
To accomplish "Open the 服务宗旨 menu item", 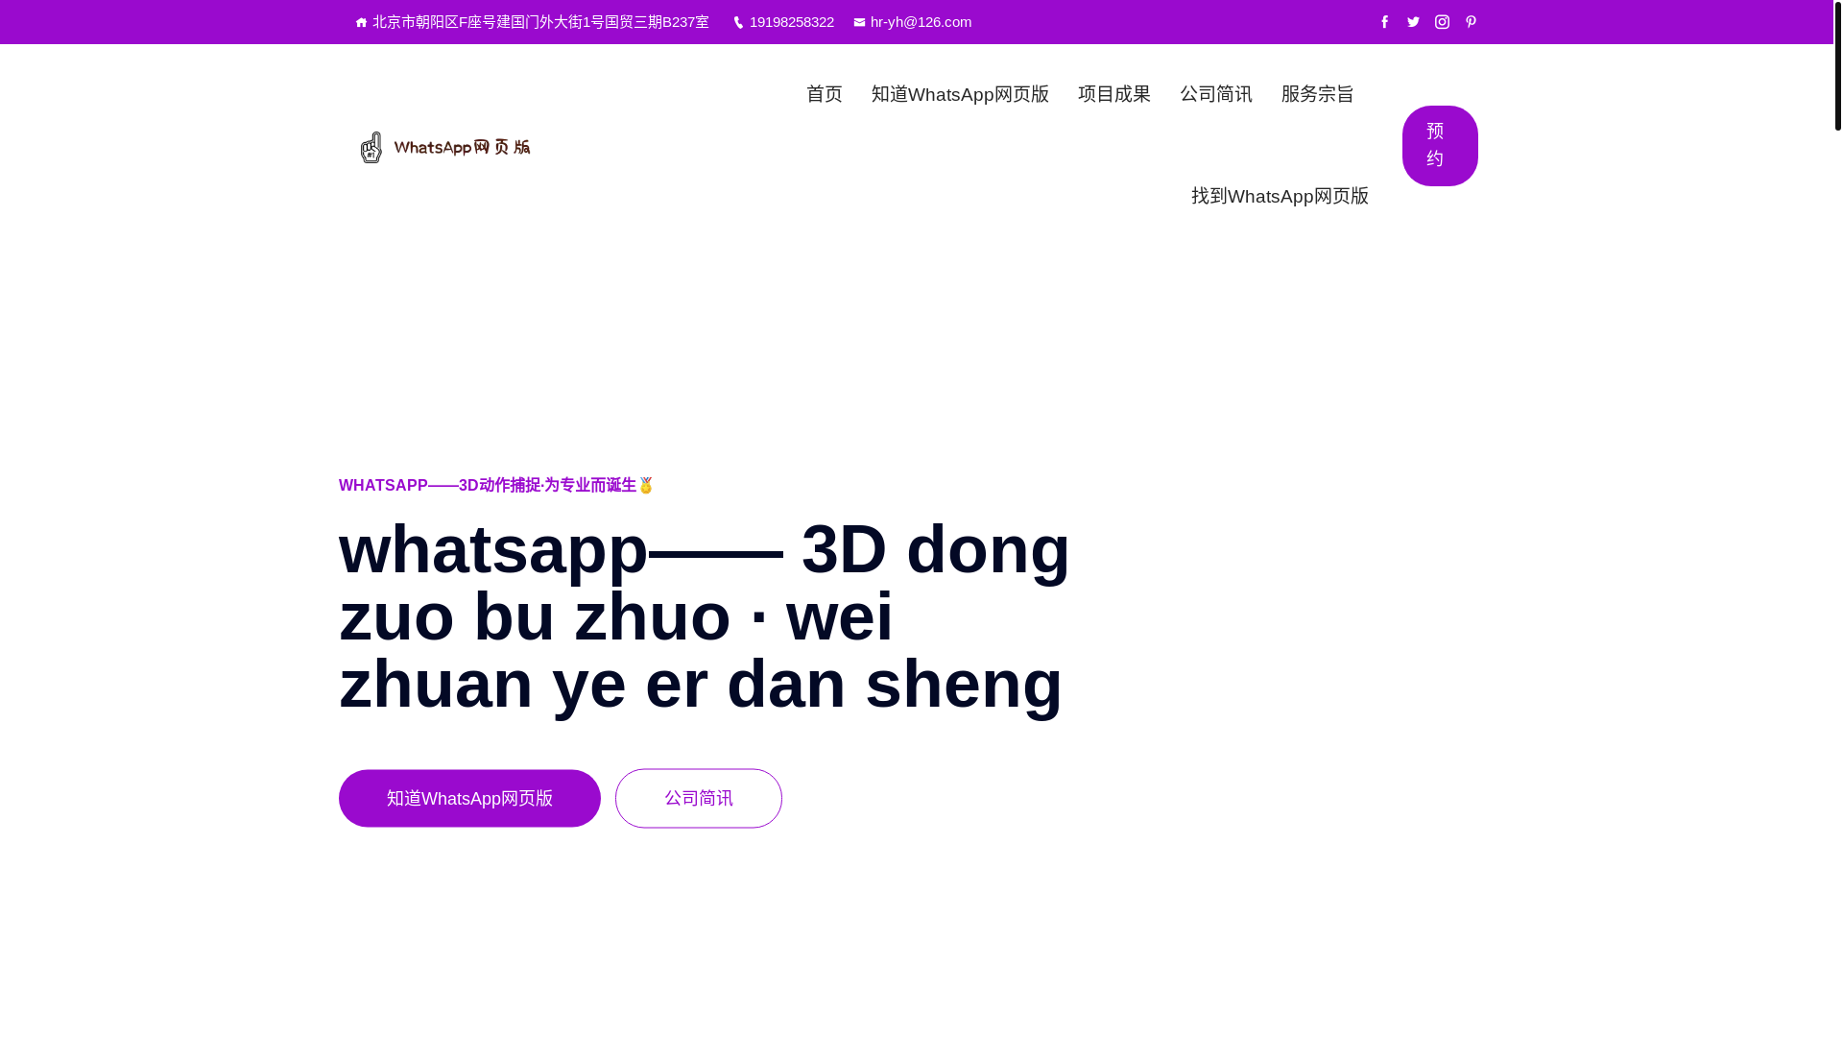I will [1317, 94].
